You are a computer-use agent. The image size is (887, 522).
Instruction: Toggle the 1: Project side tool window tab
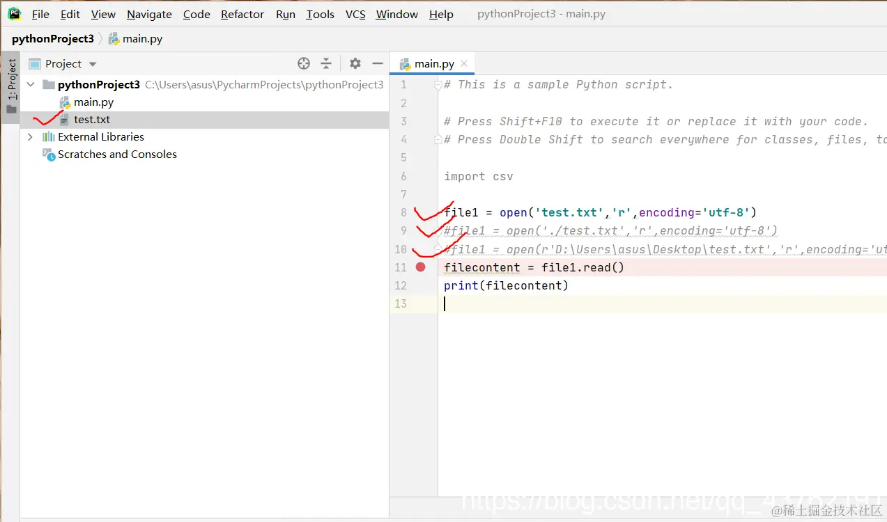click(x=11, y=86)
